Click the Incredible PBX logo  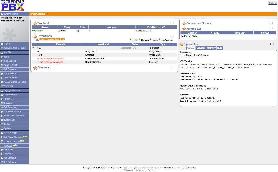(13, 6)
